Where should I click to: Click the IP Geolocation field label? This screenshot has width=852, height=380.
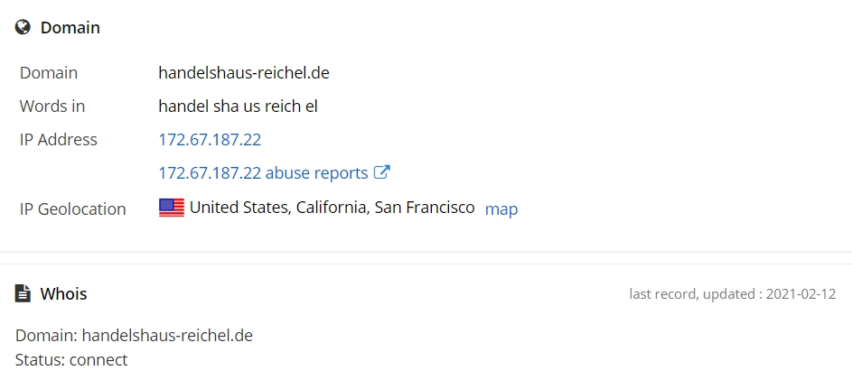coord(73,209)
